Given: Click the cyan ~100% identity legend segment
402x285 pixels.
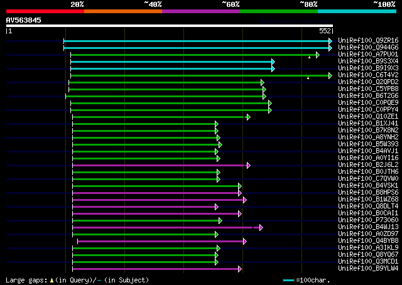Looking at the screenshot, I should coord(357,11).
